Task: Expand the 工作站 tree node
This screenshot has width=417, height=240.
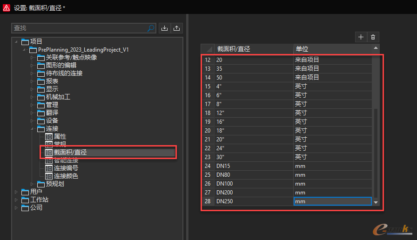Action: coord(16,200)
